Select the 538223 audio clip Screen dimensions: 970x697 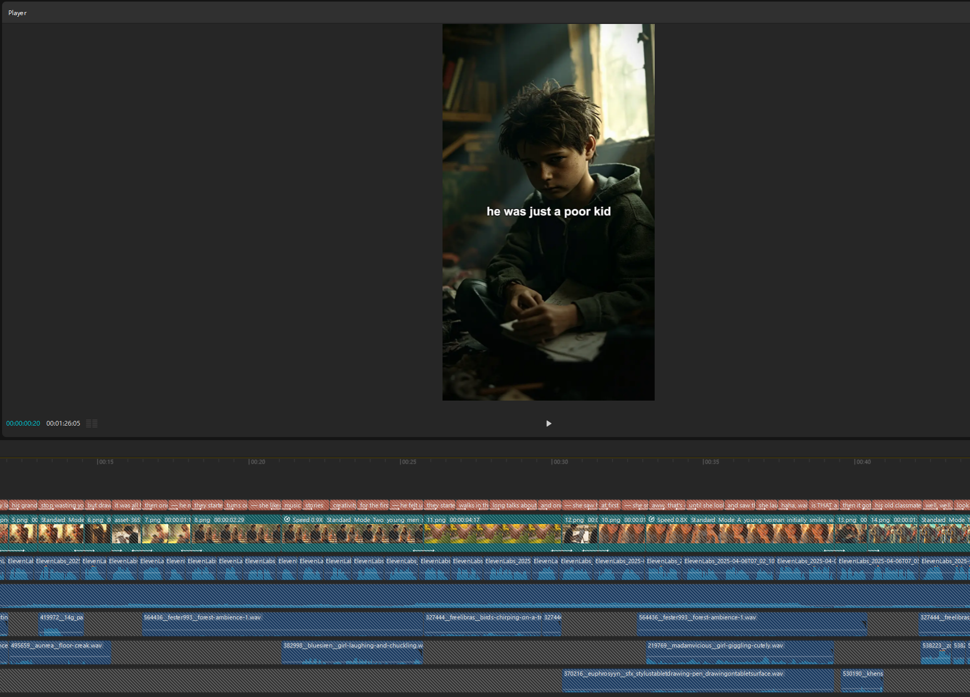(937, 652)
